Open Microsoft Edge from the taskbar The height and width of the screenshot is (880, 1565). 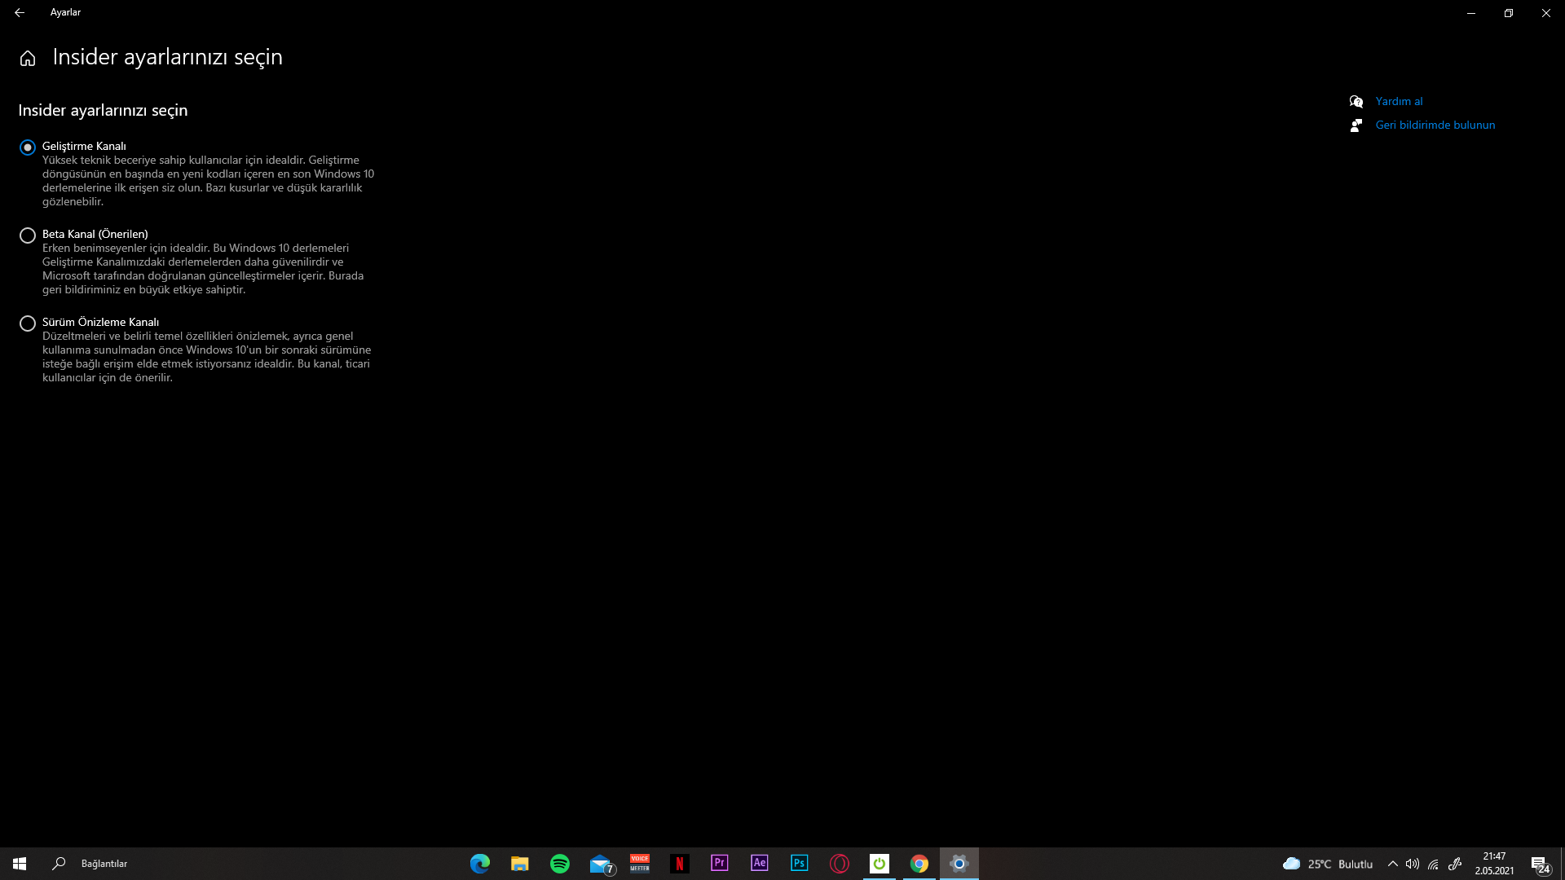coord(480,864)
